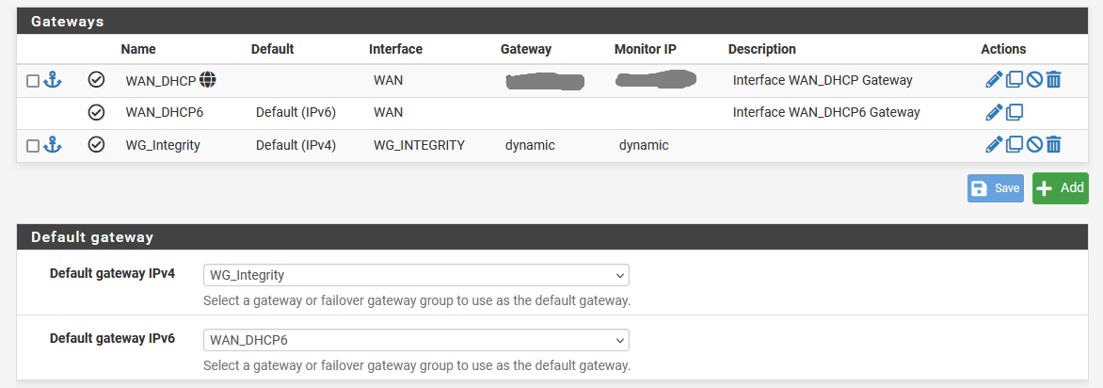1103x388 pixels.
Task: Click the anchor icon for WG_Integrity row
Action: 53,145
